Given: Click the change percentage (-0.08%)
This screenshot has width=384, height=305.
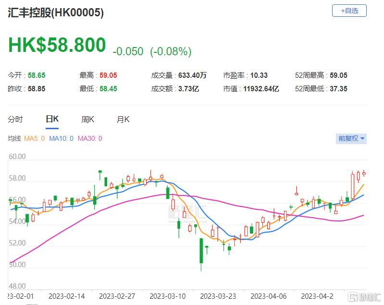Looking at the screenshot, I should (171, 51).
